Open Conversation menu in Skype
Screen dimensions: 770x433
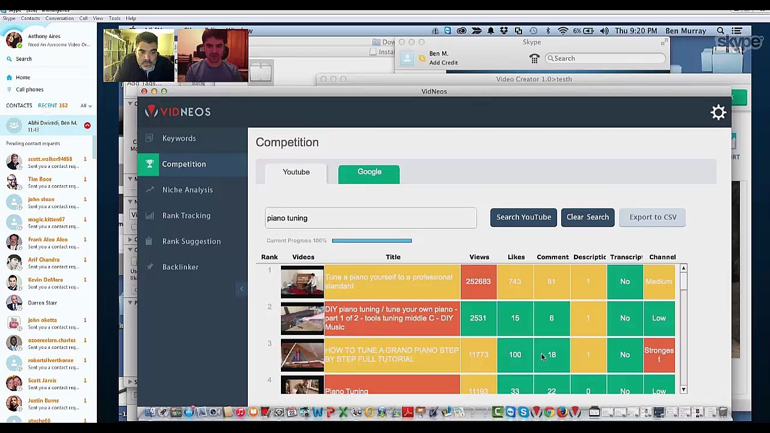[x=59, y=18]
